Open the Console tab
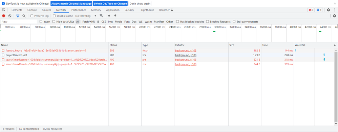This screenshot has width=338, height=132. point(32,10)
